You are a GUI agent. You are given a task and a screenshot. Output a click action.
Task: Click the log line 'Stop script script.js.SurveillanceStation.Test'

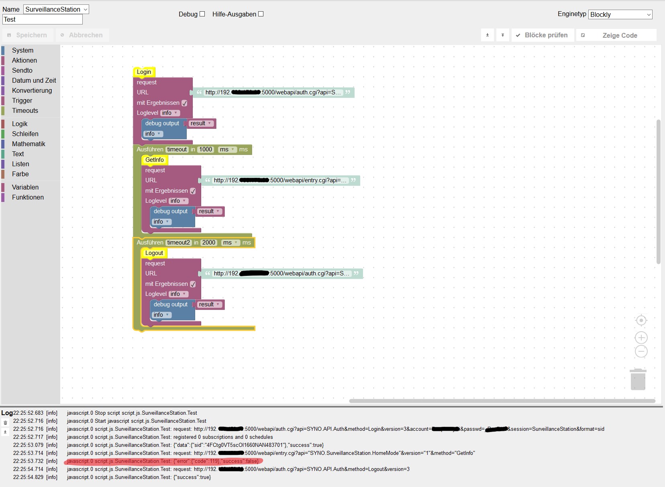(x=132, y=413)
